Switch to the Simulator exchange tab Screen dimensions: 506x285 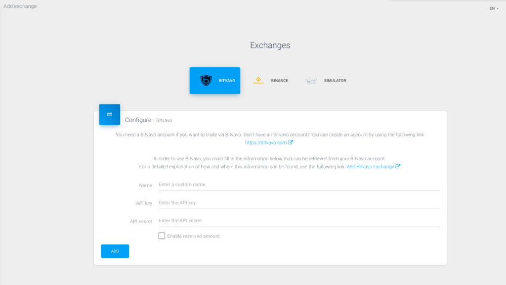326,81
